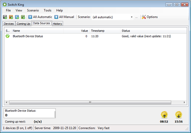Click the orange calendar add icon in toolbar

coord(11,17)
